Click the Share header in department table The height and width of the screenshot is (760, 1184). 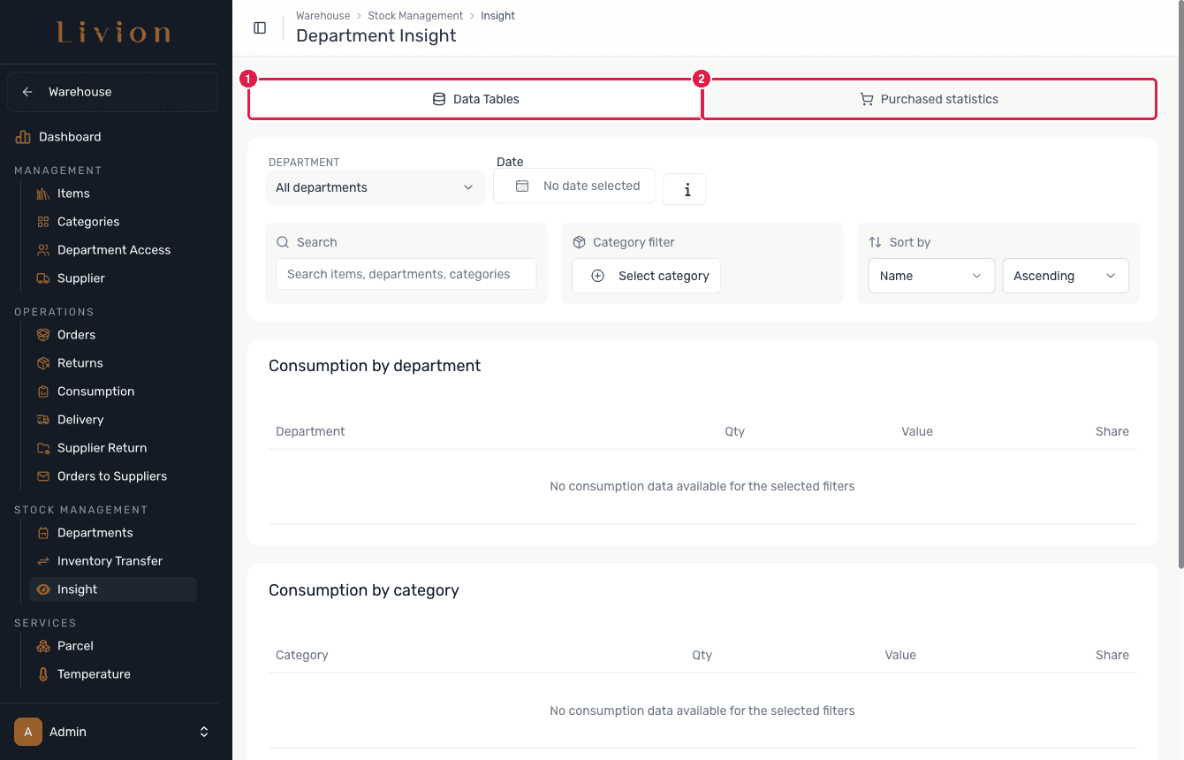(x=1112, y=431)
